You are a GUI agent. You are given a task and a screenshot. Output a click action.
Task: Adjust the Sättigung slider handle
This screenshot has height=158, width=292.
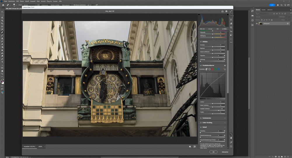213,37
